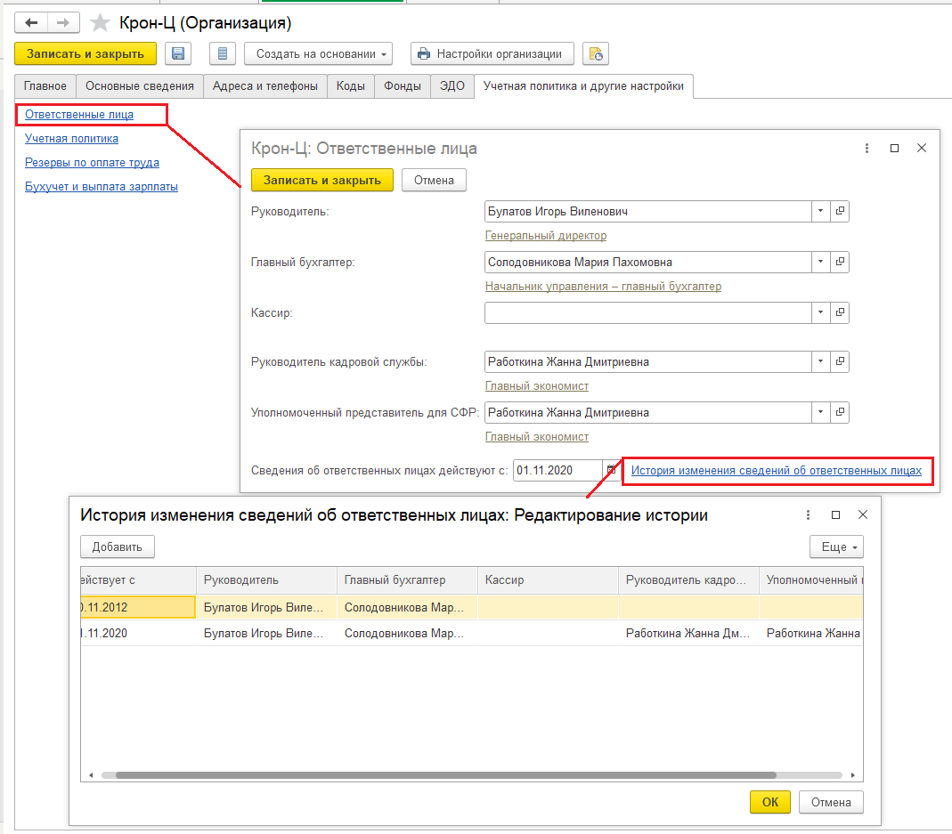The height and width of the screenshot is (834, 952).
Task: Click the horizontal scrollbar in history table
Action: (445, 775)
